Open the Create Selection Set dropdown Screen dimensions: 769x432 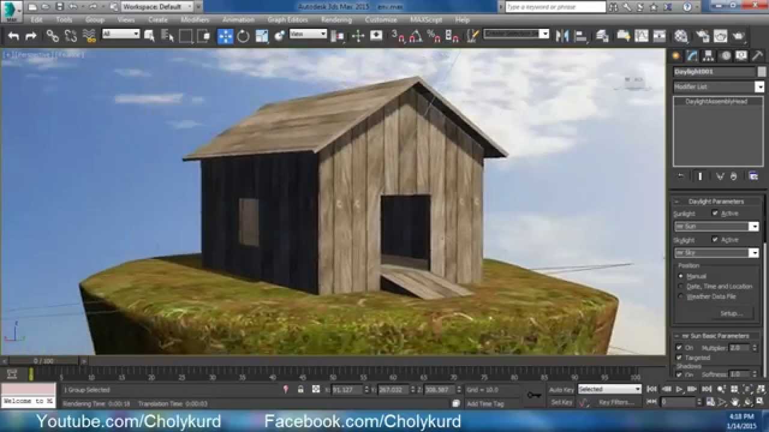click(x=517, y=34)
